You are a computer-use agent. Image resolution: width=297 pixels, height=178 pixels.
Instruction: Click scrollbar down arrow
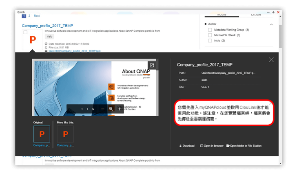[x=280, y=163]
